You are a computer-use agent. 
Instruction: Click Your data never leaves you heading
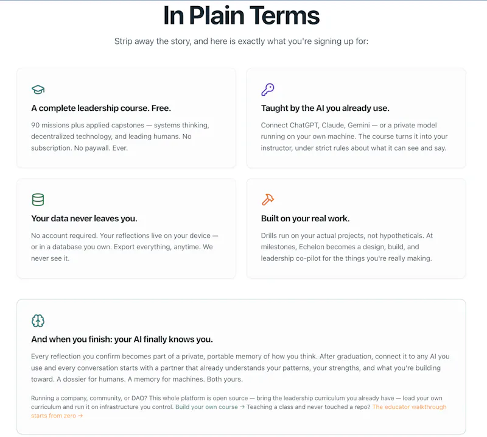(x=84, y=219)
